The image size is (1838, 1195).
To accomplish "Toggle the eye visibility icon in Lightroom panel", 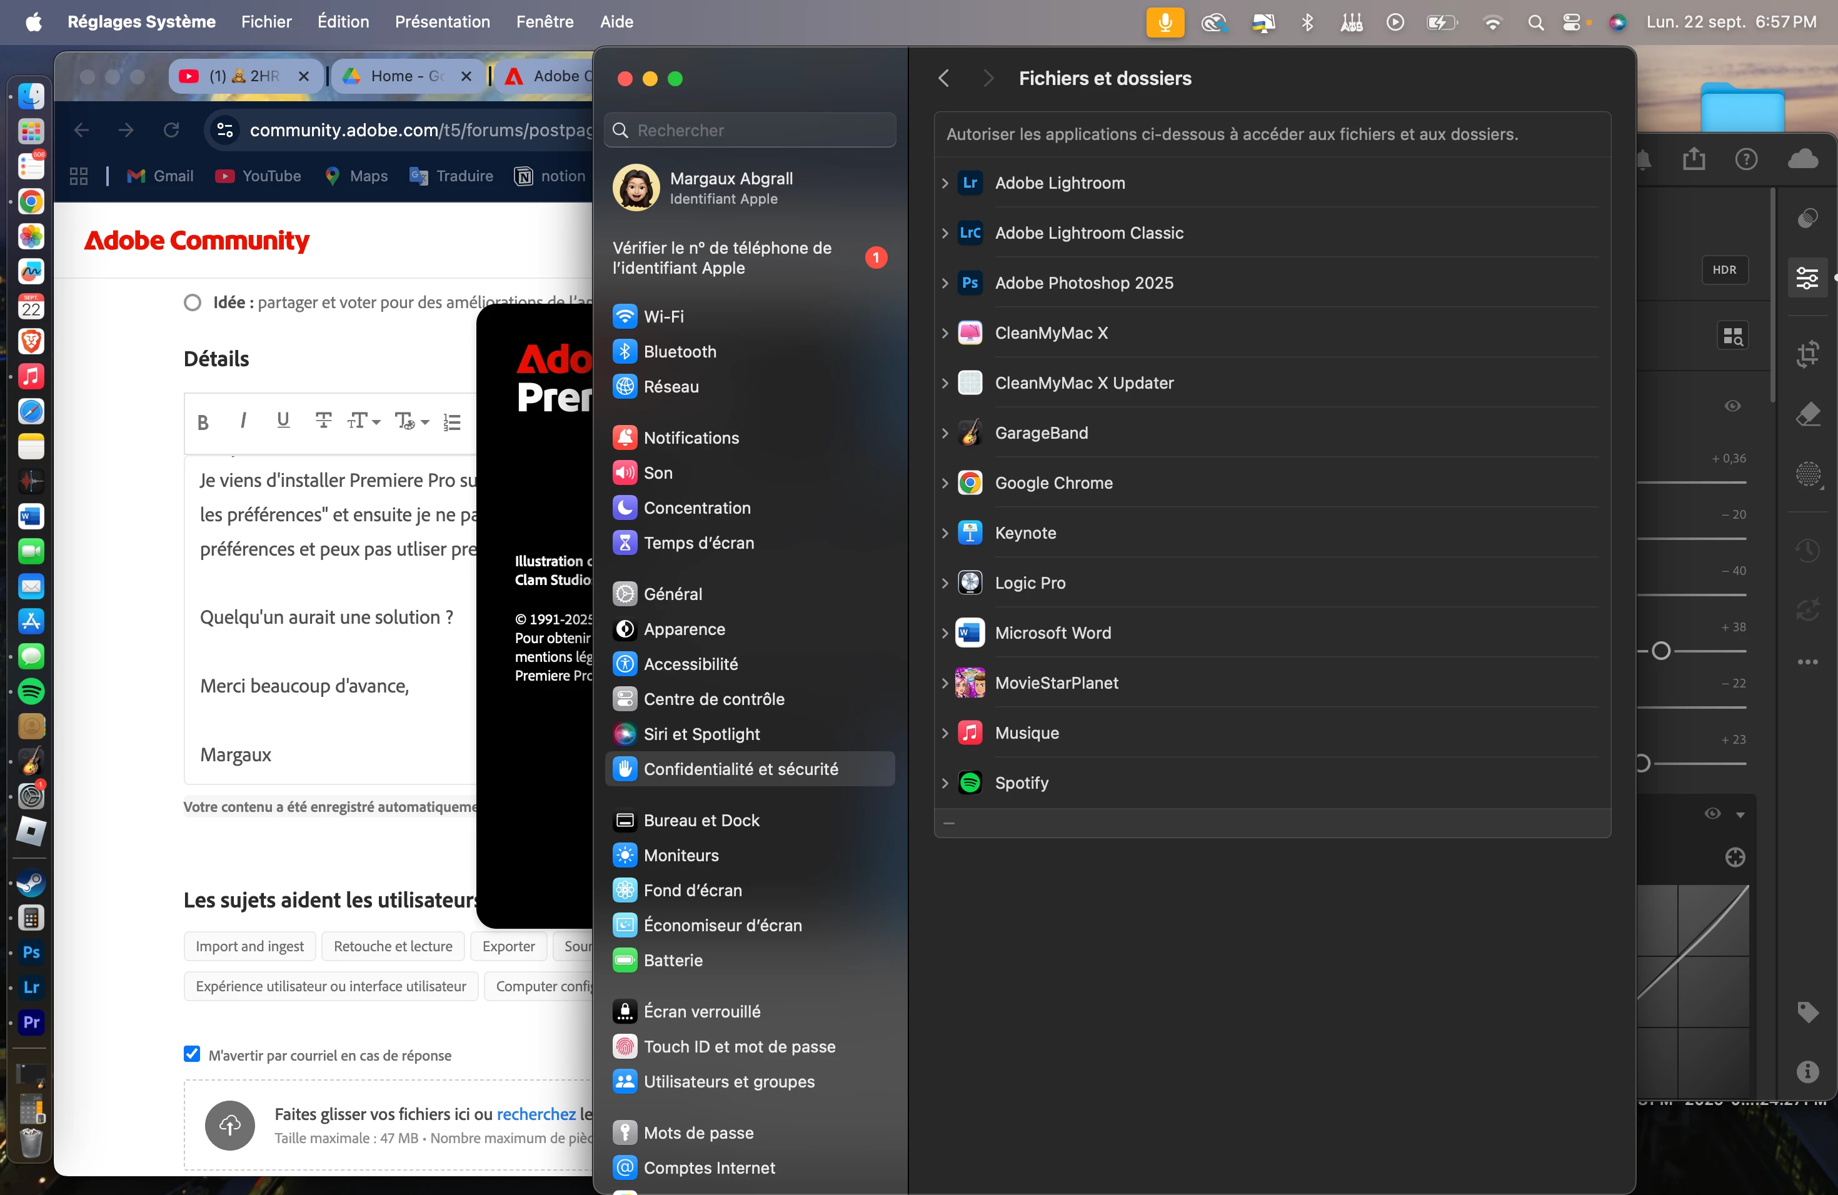I will tap(1732, 406).
